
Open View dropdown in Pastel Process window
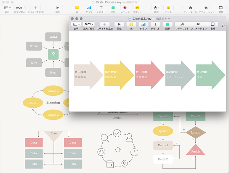click(7, 8)
